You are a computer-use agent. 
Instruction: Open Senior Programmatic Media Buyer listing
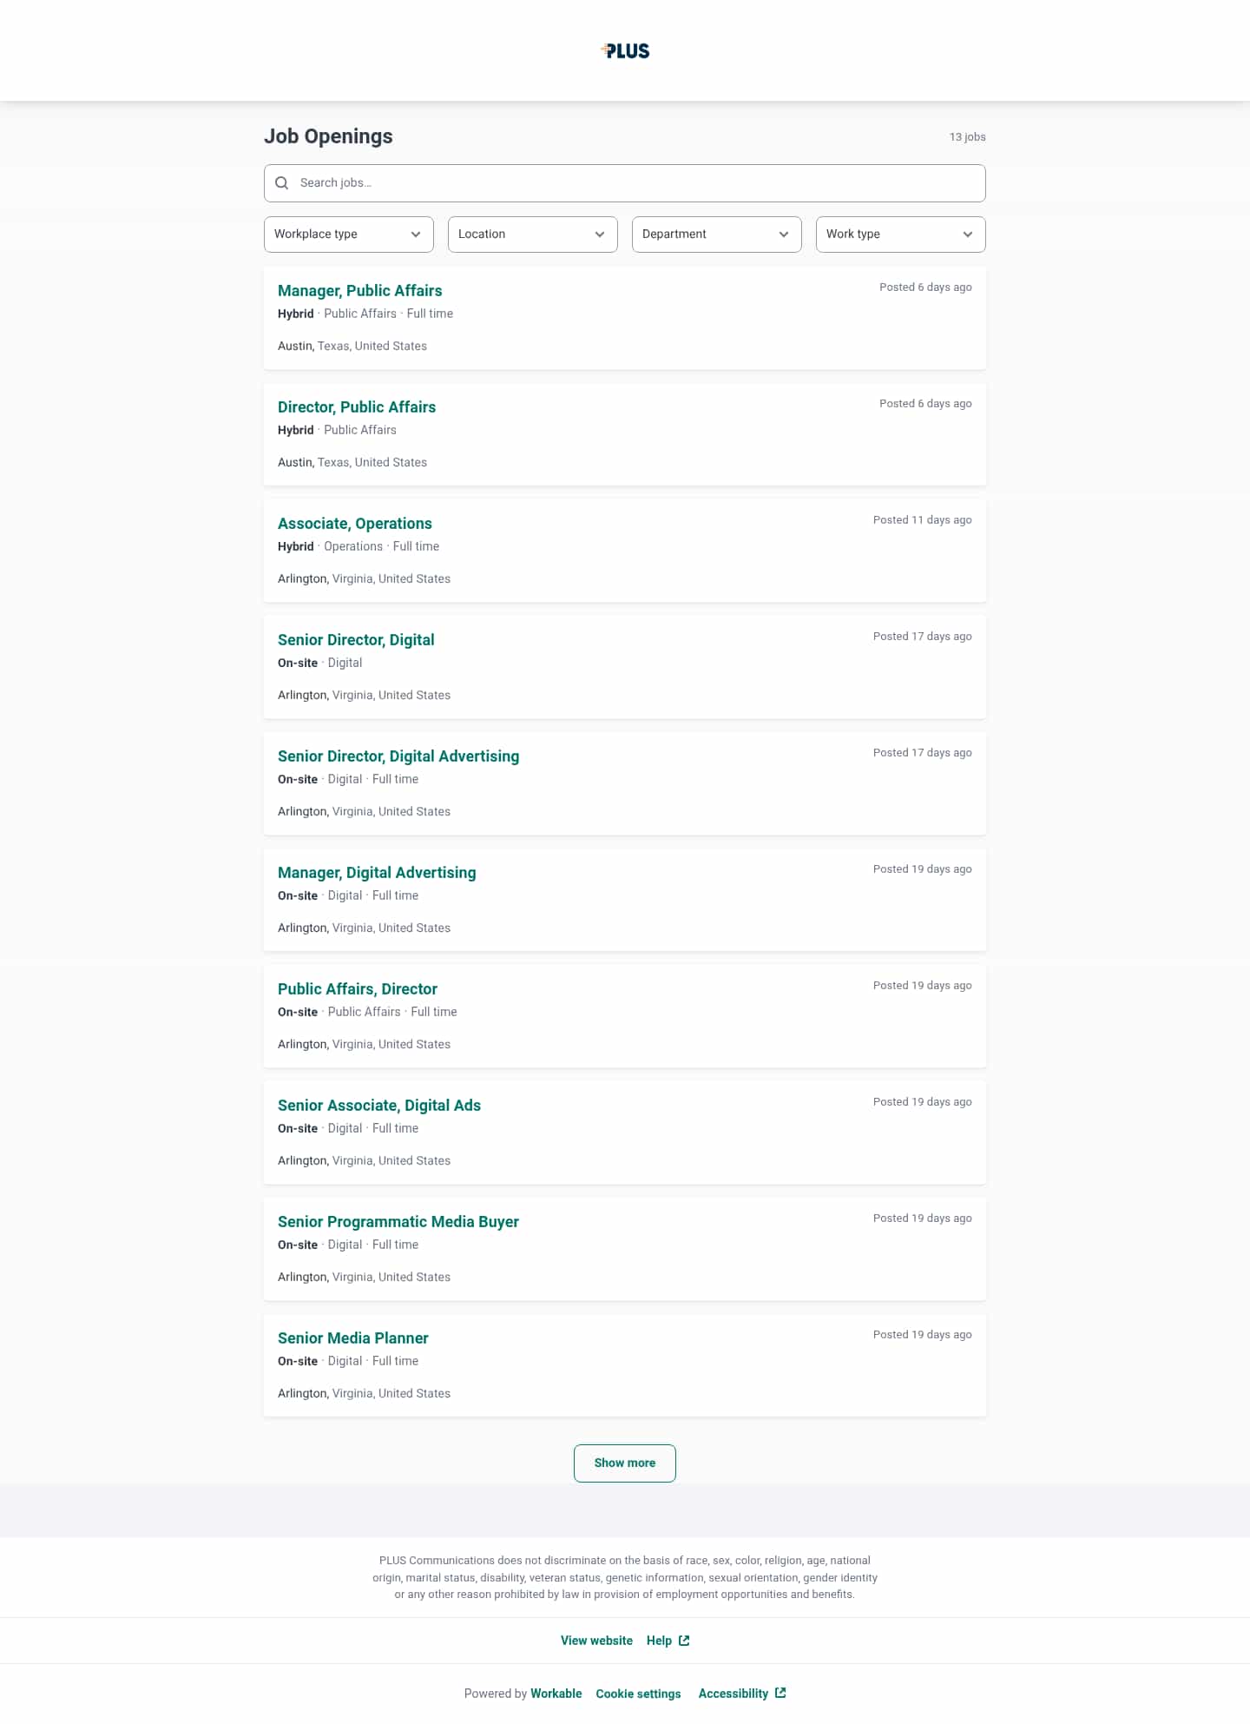point(398,1222)
